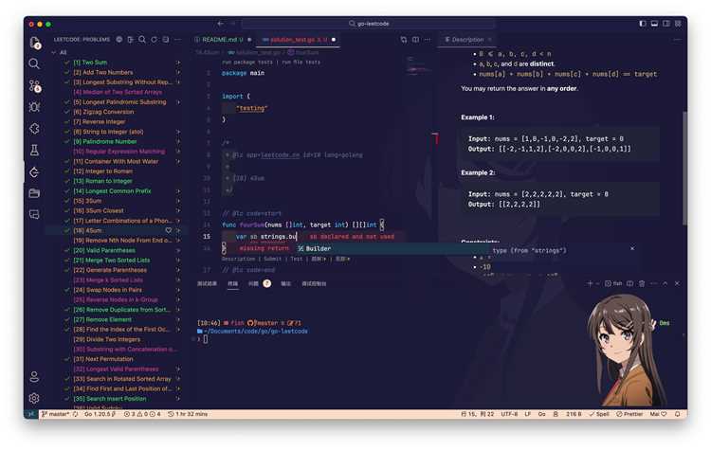
Task: Click the Submit code lens link
Action: pos(272,260)
